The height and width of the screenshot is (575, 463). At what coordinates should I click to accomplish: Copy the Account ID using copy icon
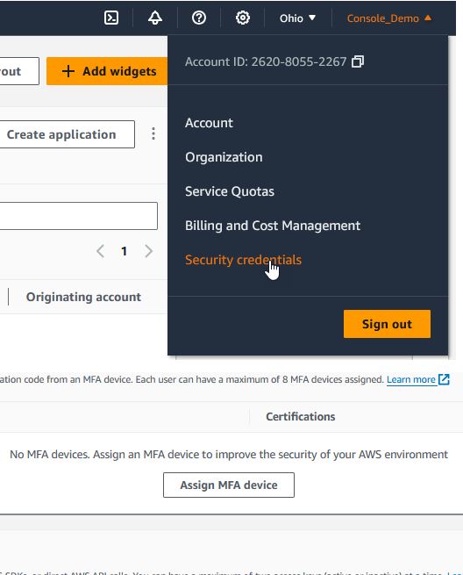358,61
